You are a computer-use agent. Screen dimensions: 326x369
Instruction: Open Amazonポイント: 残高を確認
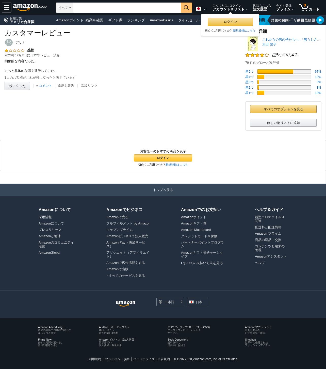click(80, 20)
